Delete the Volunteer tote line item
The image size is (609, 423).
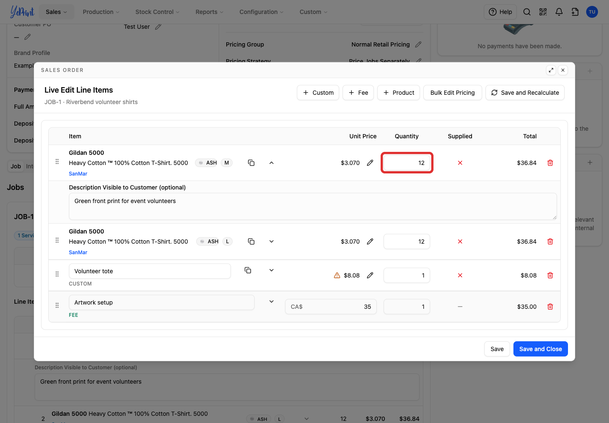pyautogui.click(x=550, y=275)
